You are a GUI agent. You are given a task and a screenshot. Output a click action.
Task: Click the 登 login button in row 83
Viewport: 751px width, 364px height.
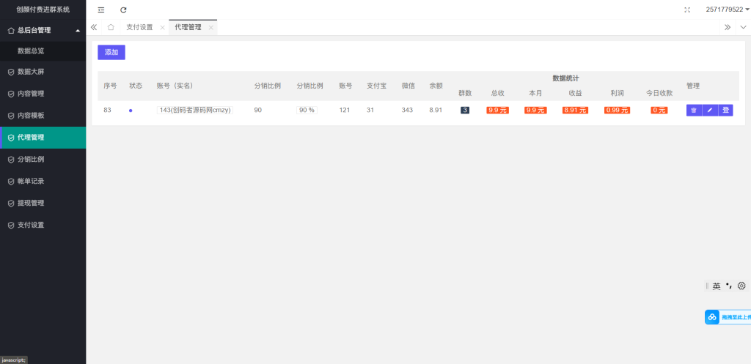[x=725, y=110]
